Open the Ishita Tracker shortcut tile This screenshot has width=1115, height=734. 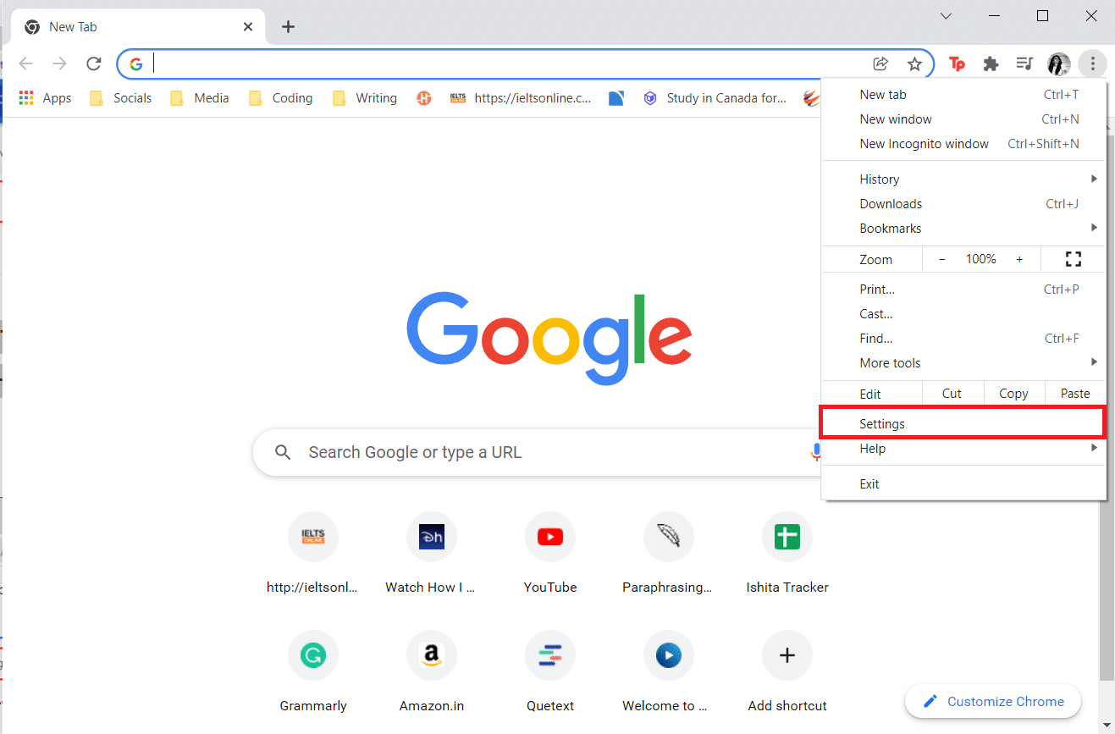point(787,553)
